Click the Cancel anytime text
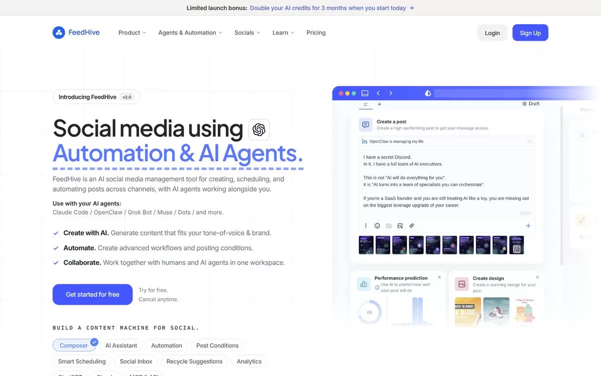This screenshot has height=376, width=601. tap(158, 299)
